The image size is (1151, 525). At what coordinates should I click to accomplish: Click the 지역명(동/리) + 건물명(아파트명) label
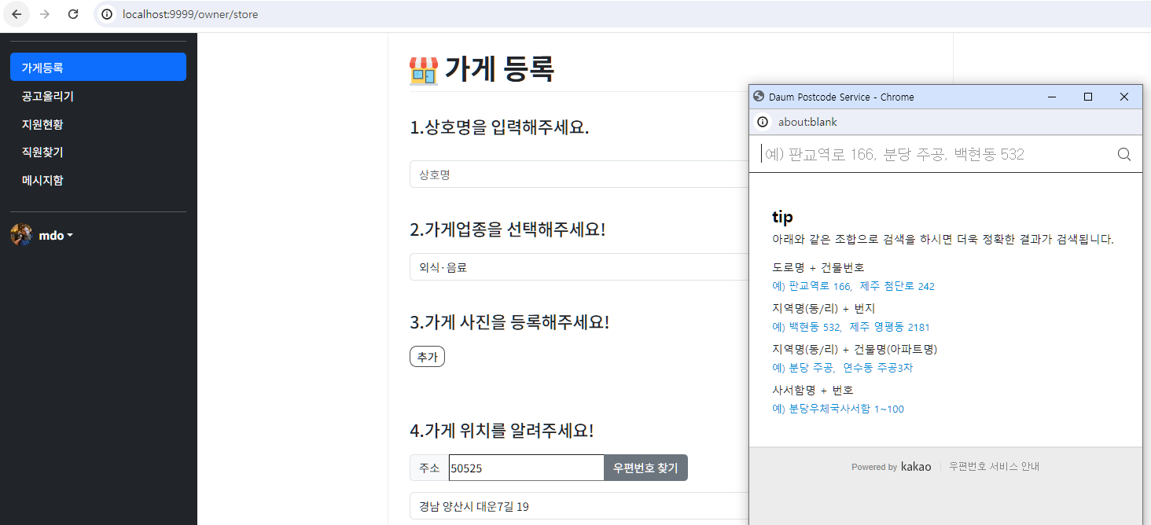pos(855,349)
